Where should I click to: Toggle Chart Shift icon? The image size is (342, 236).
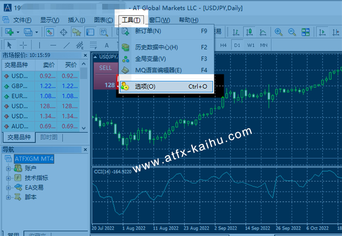coord(336,32)
